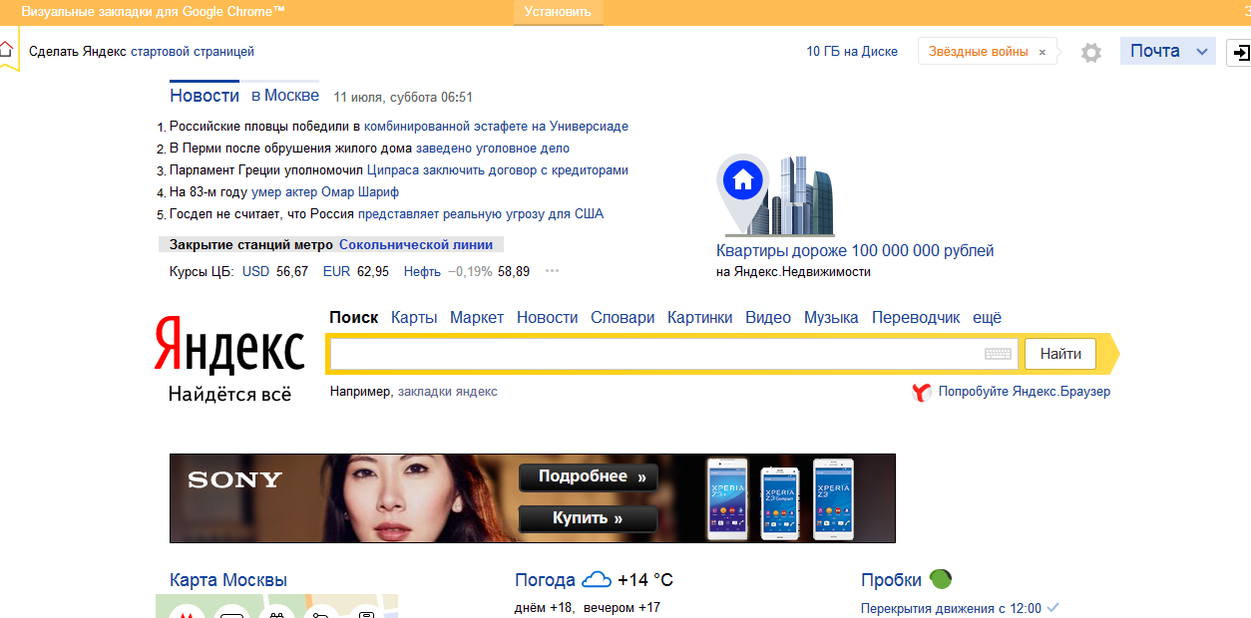Open Yandex settings gear icon
This screenshot has height=618, width=1251.
pos(1091,53)
